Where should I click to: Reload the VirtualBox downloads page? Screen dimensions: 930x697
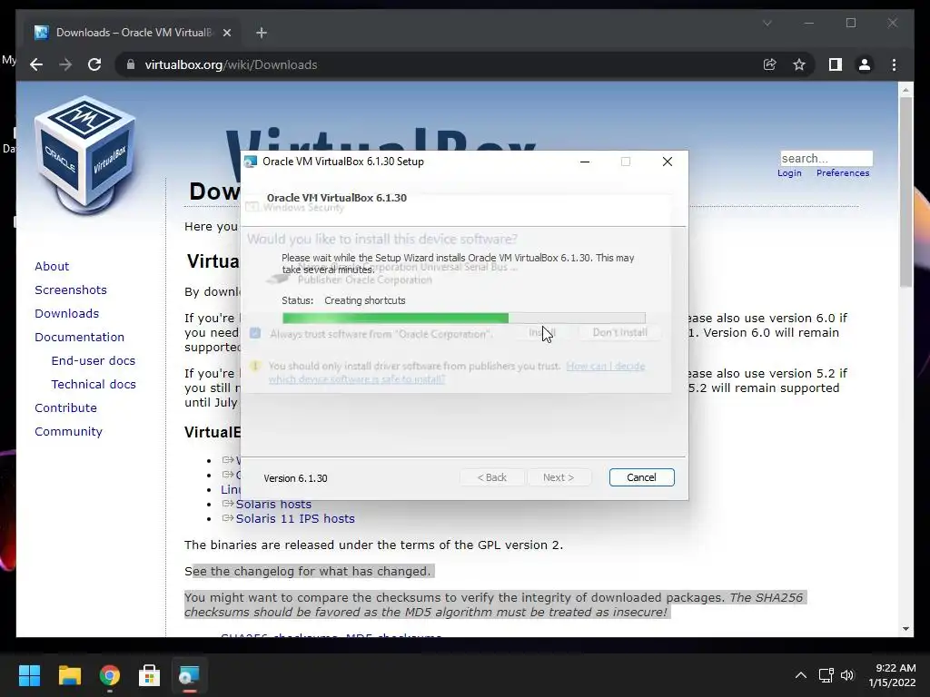click(94, 64)
